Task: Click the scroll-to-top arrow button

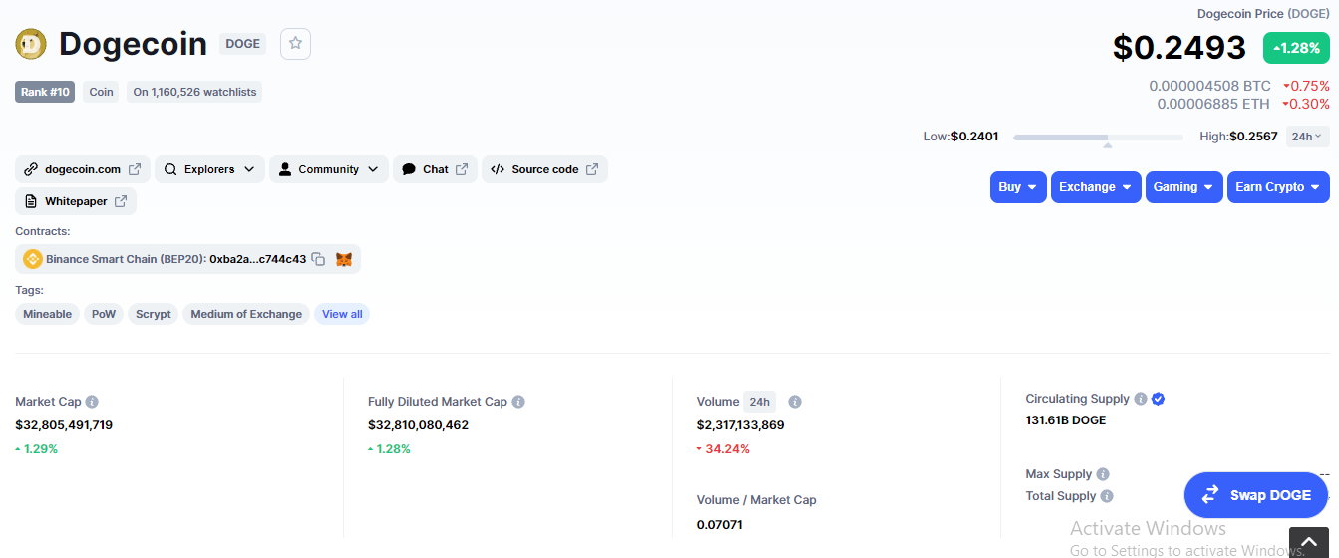Action: (1310, 543)
